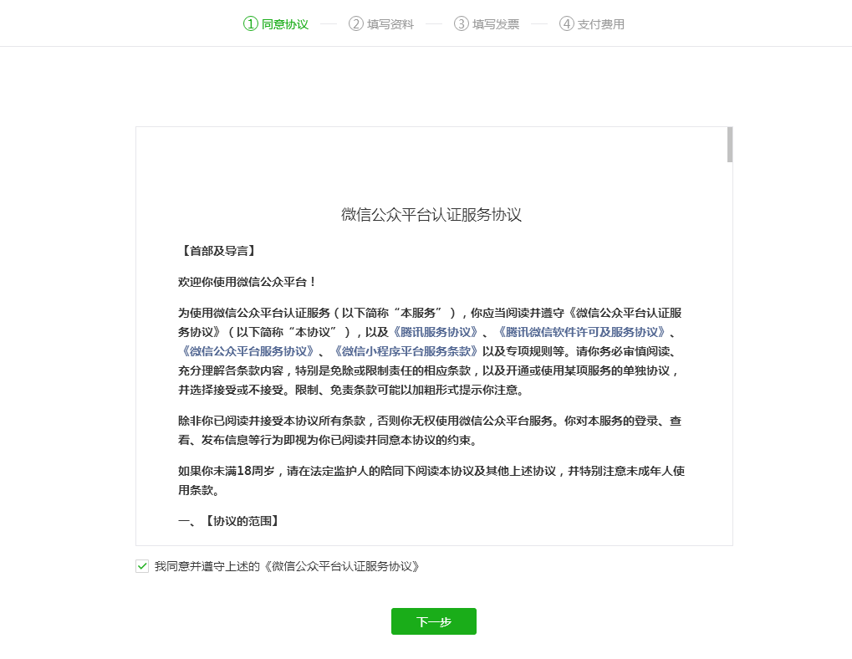Open the 《腾讯服务协议》 link
Screen dimensions: 852x659
pyautogui.click(x=436, y=332)
